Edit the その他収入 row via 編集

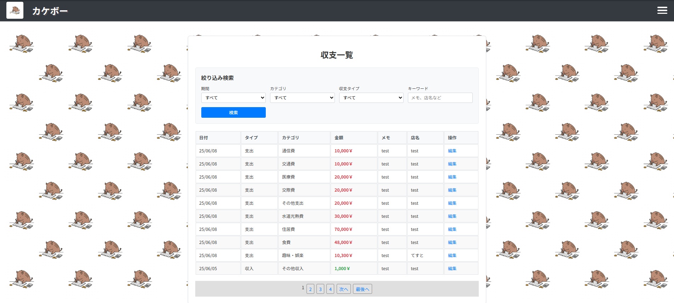[x=452, y=269]
